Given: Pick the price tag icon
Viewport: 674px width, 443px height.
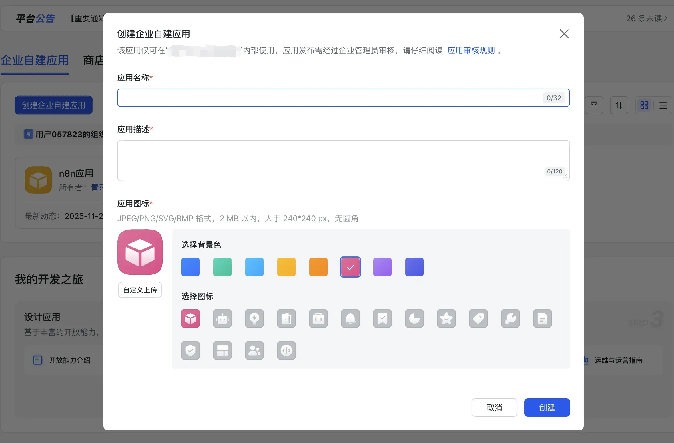Looking at the screenshot, I should click(x=478, y=318).
